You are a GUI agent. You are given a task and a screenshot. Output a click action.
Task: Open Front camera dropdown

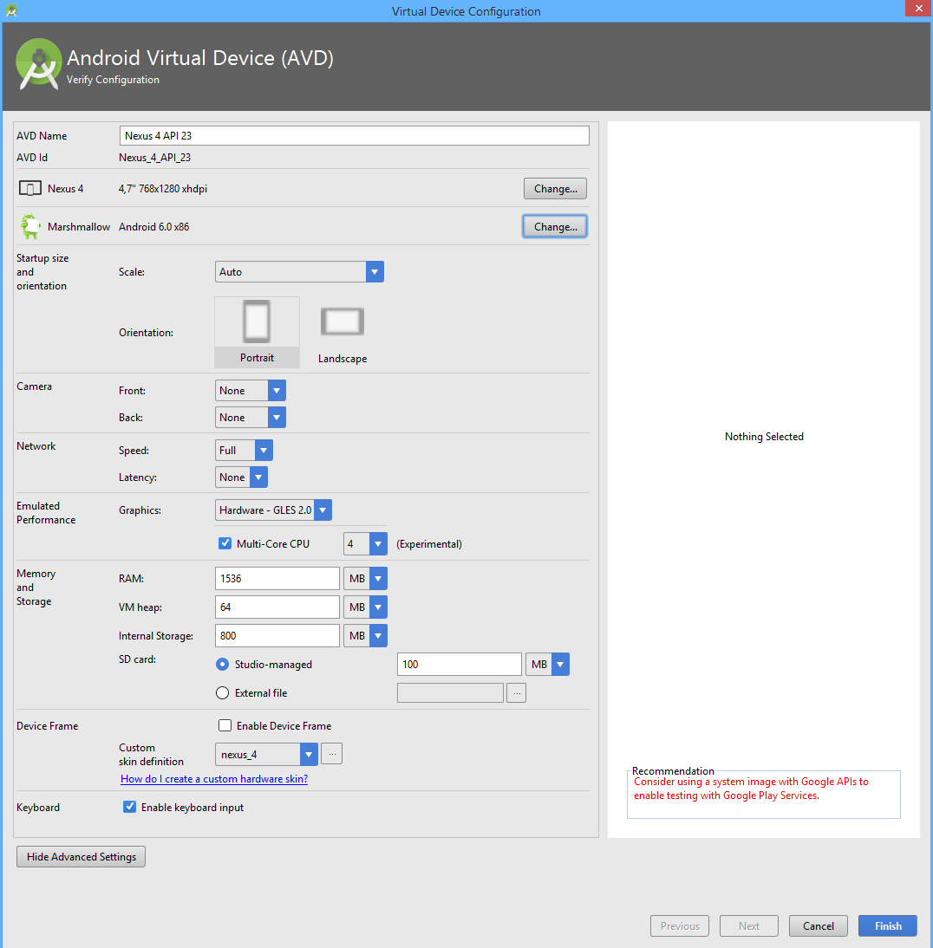pos(251,391)
